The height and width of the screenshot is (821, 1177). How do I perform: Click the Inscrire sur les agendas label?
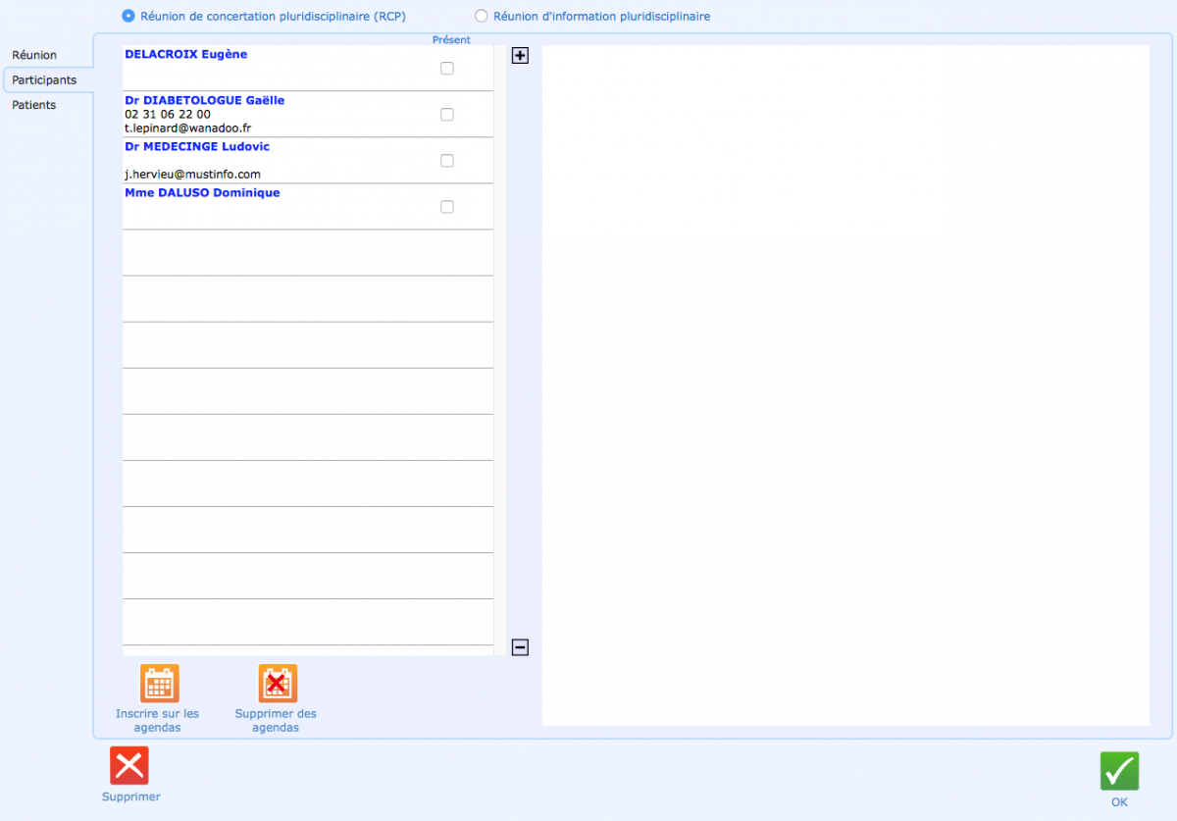point(158,721)
